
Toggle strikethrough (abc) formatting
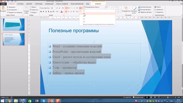[x=51, y=11]
